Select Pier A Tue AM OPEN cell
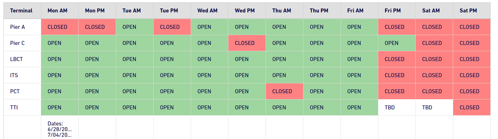The image size is (498, 139). pos(135,27)
